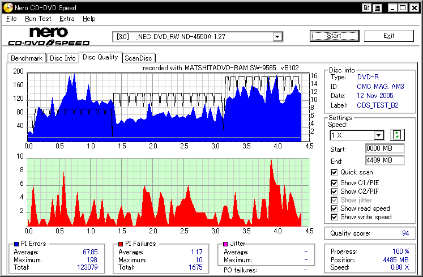Screen dimensions: 423x277
Task: Toggle the Show C1/PIE checkbox
Action: [334, 183]
